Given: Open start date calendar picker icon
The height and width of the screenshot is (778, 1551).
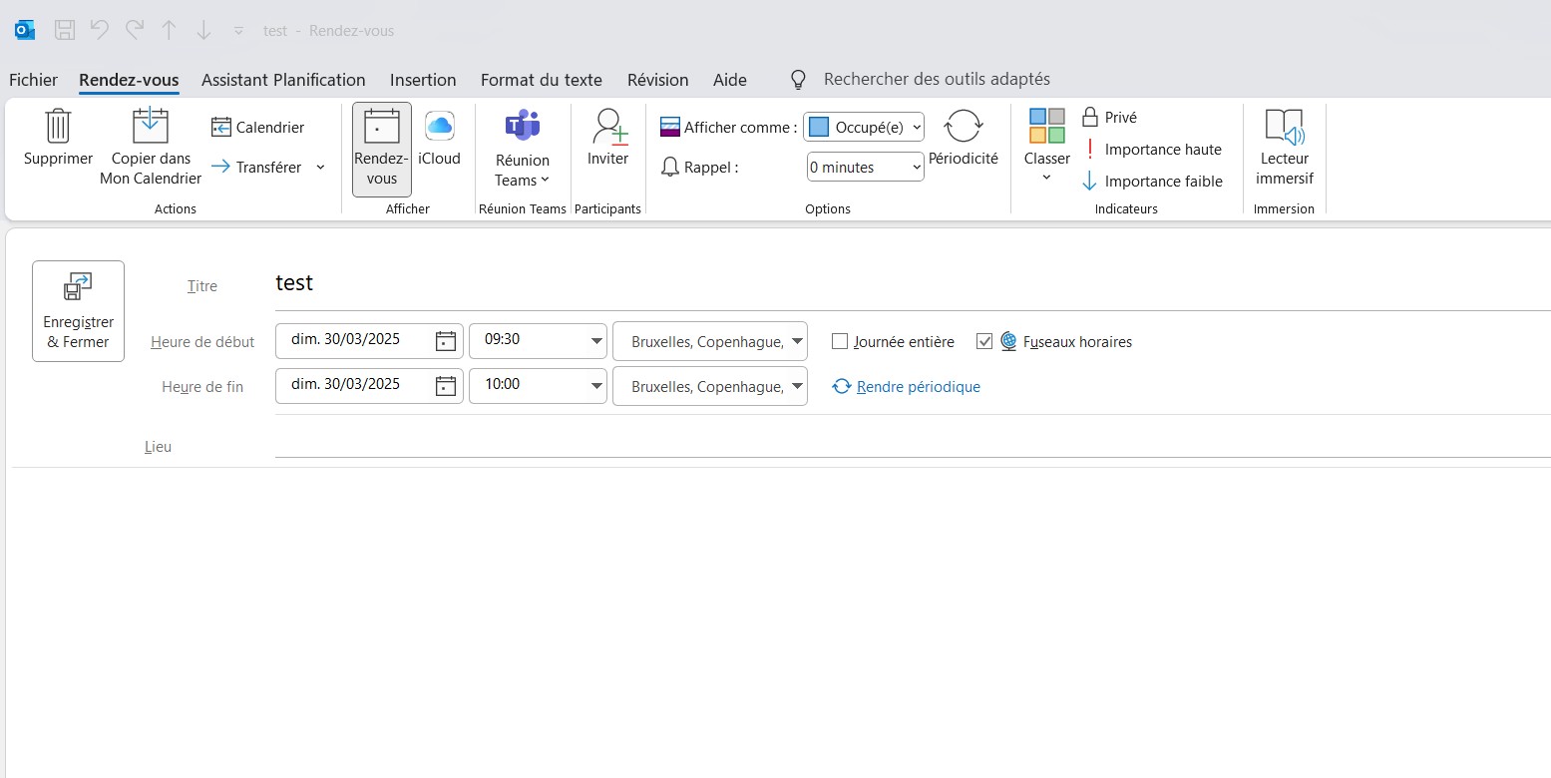Looking at the screenshot, I should [446, 341].
